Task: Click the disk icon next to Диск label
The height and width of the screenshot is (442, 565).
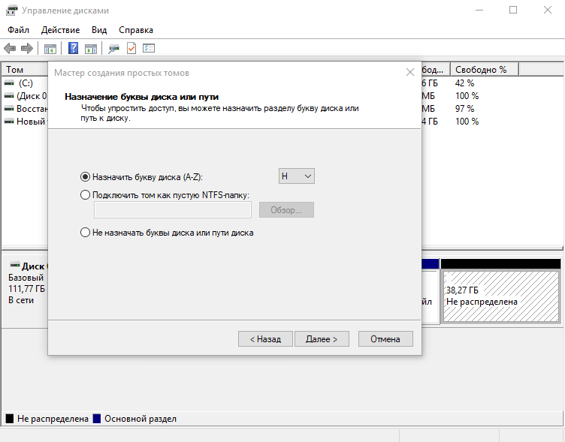Action: click(15, 265)
